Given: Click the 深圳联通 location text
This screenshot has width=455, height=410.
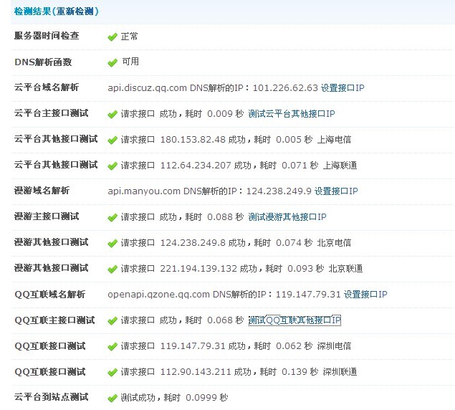Looking at the screenshot, I should (x=340, y=372).
